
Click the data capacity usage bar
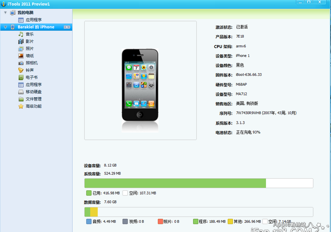199,212
